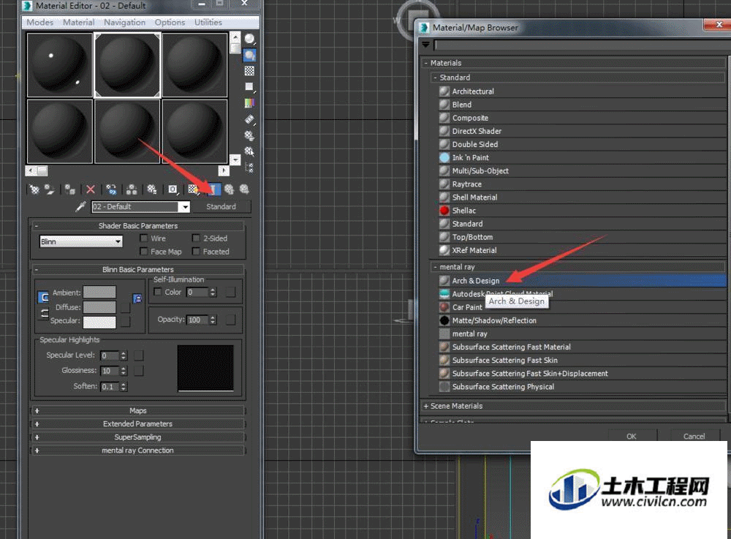Expand the Maps rollout
Viewport: 731px width, 539px height.
tap(138, 411)
